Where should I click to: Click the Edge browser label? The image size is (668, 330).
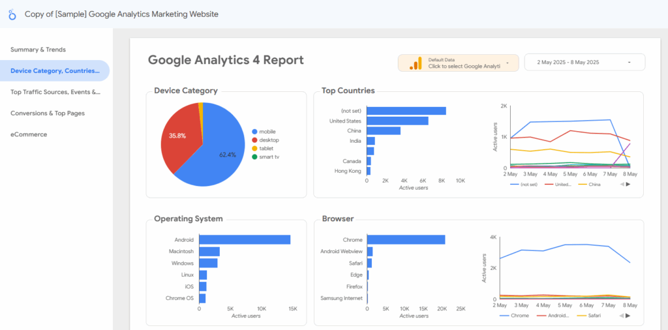pos(357,275)
